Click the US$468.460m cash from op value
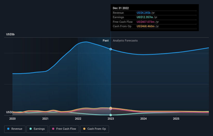 click(146, 26)
